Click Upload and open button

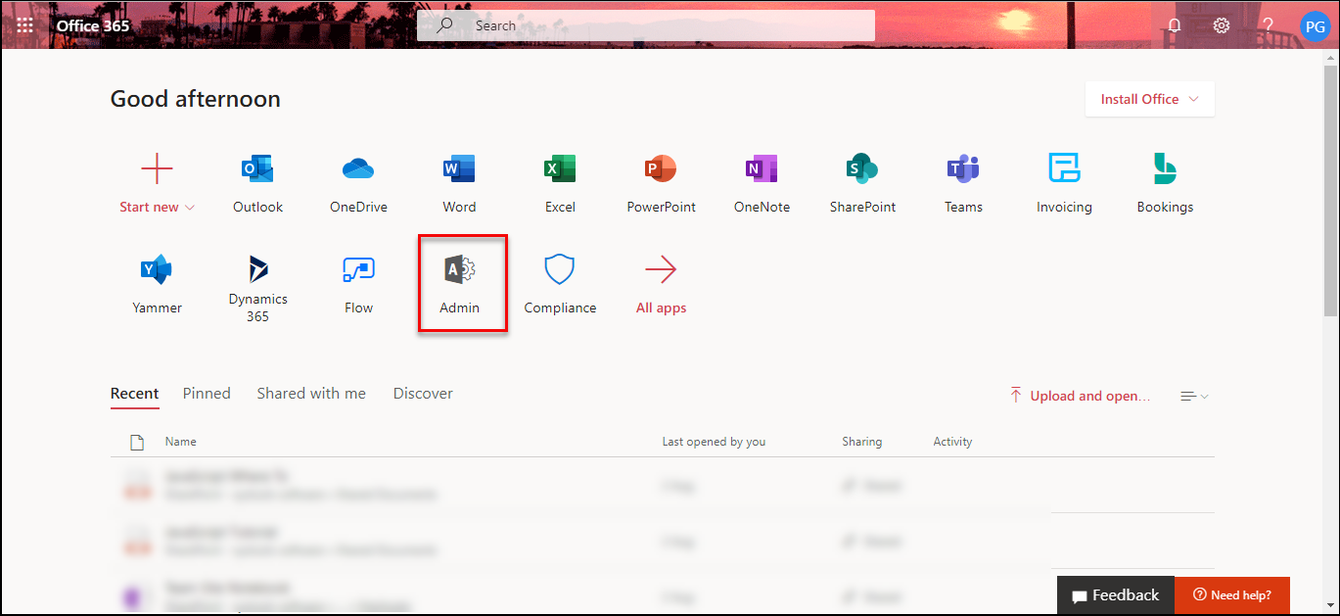(1081, 396)
